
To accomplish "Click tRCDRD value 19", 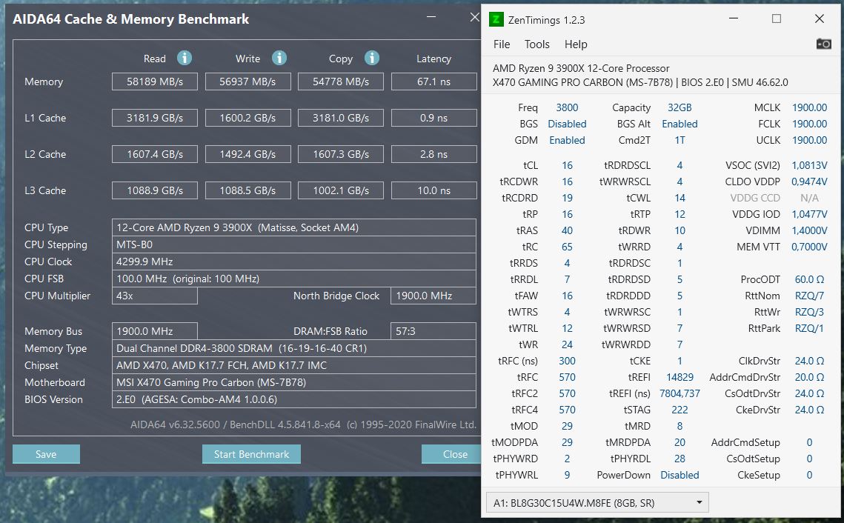I will [x=568, y=198].
